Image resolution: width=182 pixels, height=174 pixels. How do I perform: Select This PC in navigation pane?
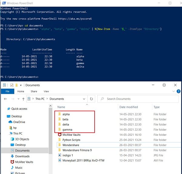click(18, 133)
